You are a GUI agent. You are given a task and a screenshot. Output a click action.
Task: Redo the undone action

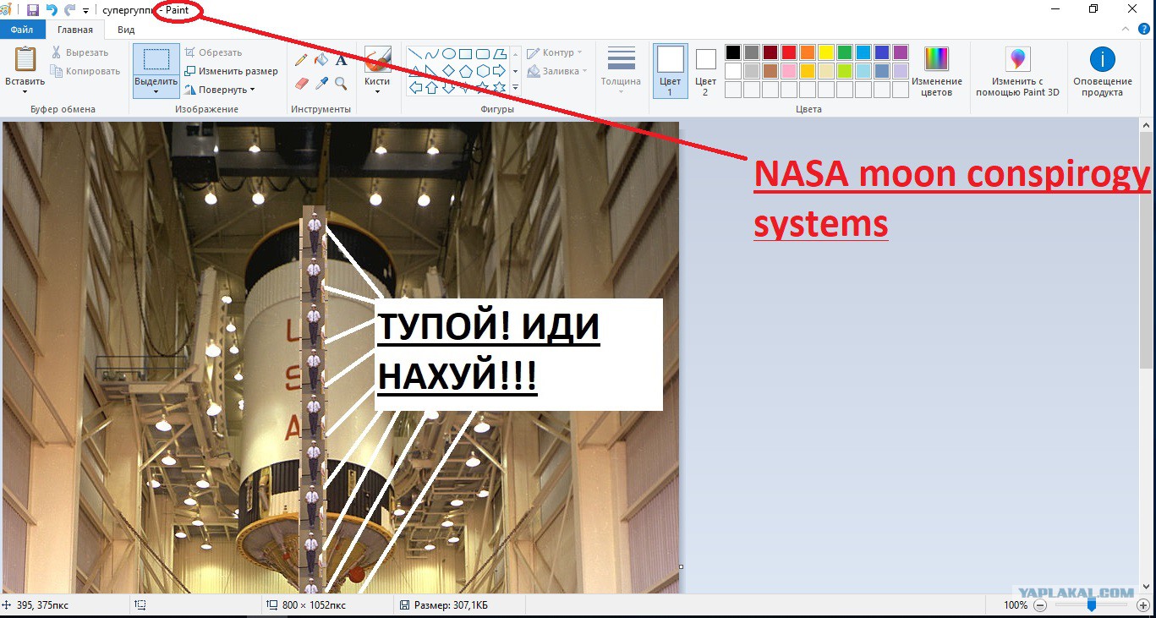[x=69, y=10]
